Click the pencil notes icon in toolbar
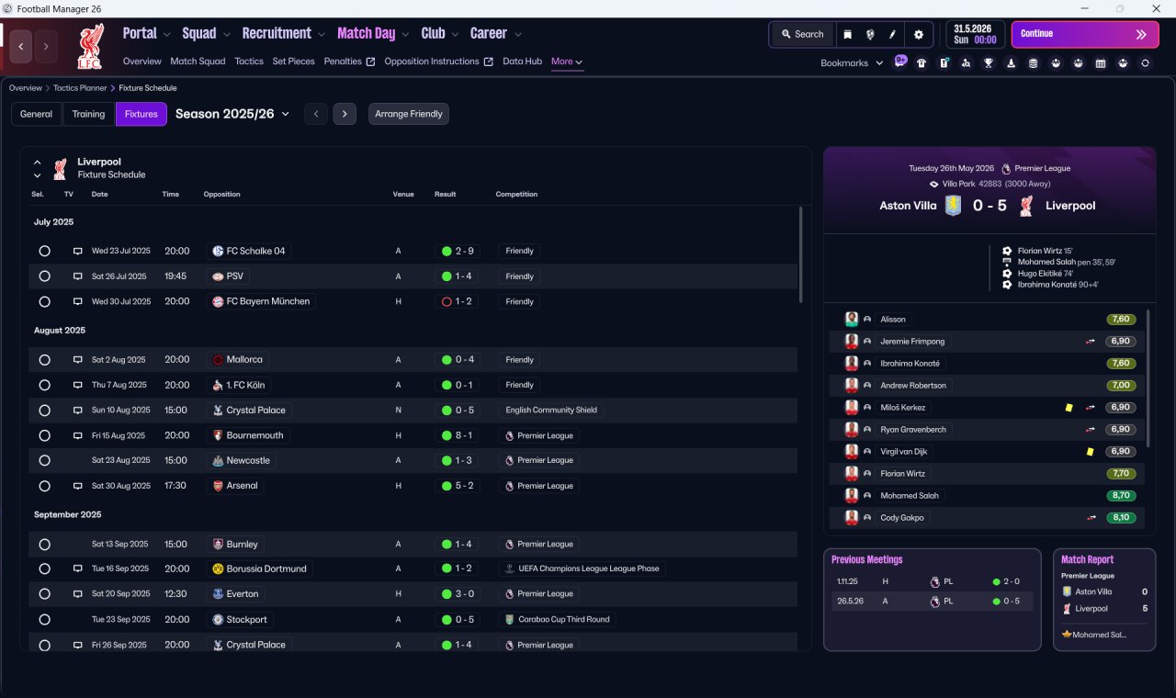The image size is (1176, 698). point(892,34)
